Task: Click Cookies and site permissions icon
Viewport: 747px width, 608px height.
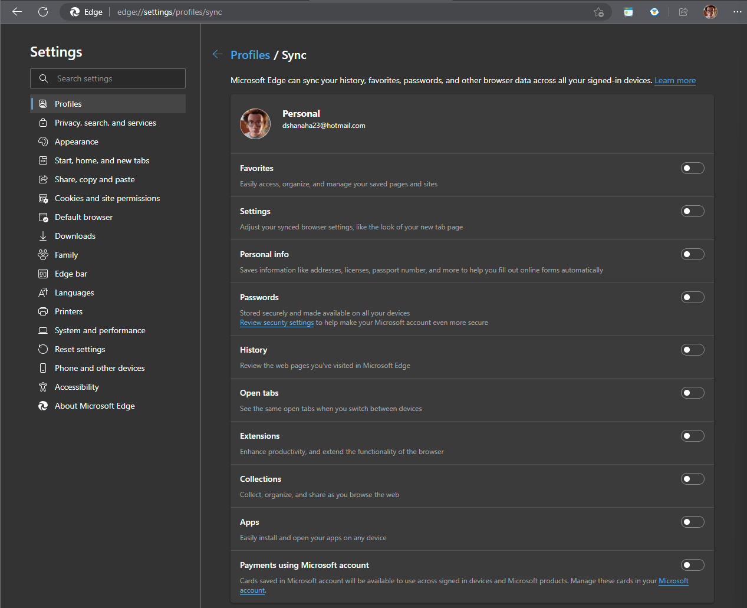Action: [43, 198]
